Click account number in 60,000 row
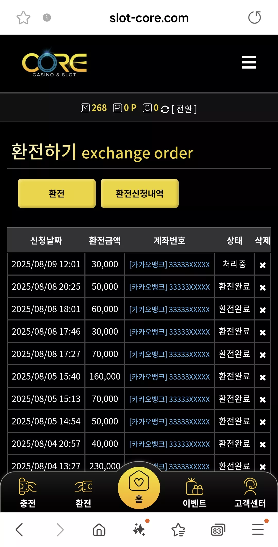278x547 pixels. coord(169,309)
